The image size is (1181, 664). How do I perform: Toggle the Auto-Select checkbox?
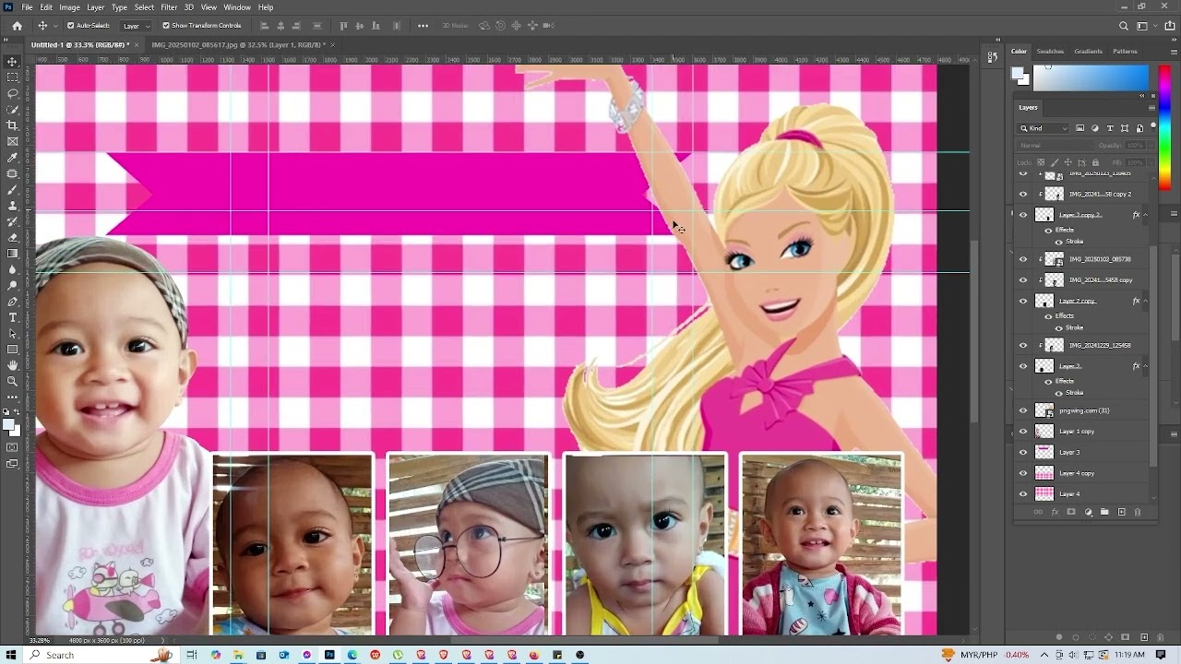tap(71, 26)
